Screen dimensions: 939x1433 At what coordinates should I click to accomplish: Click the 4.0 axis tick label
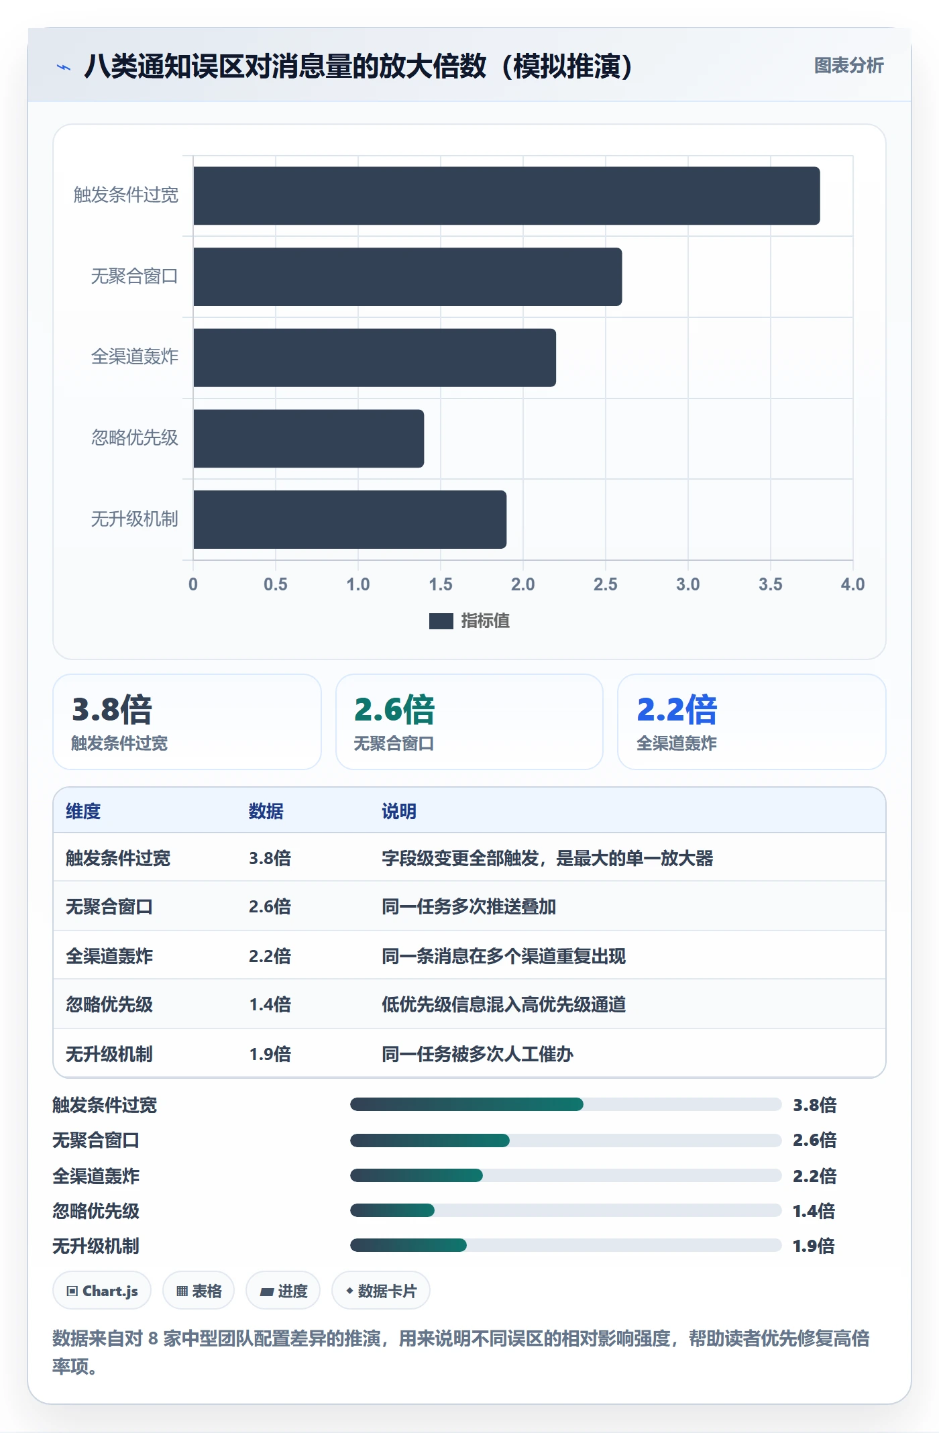point(852,584)
